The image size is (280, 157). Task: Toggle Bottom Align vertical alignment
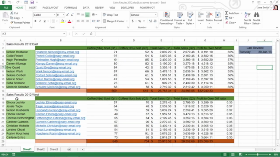coord(87,15)
